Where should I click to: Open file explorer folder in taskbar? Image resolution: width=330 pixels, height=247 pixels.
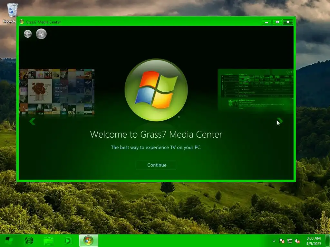[48, 241]
